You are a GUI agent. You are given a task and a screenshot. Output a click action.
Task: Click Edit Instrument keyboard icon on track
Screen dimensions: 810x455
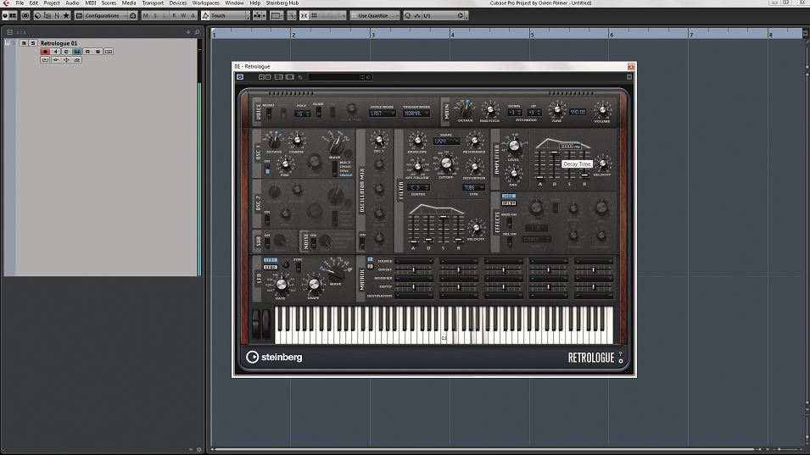pos(76,52)
